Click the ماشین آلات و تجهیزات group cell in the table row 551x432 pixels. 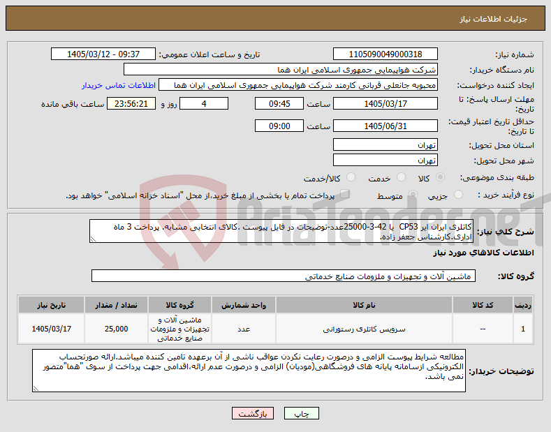coord(180,329)
